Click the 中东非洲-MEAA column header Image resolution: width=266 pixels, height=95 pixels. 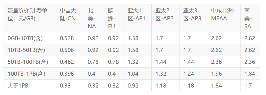224,18
